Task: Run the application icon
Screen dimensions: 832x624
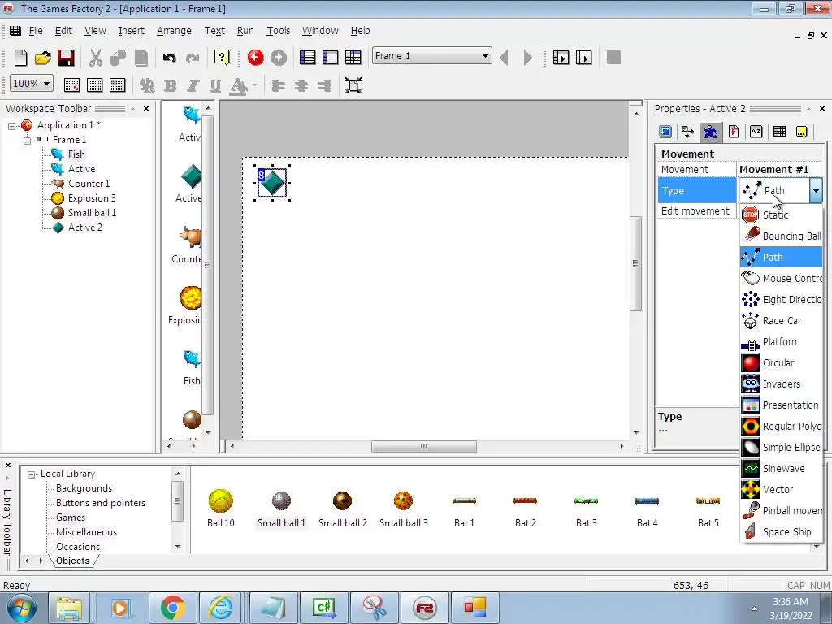Action: click(x=561, y=58)
